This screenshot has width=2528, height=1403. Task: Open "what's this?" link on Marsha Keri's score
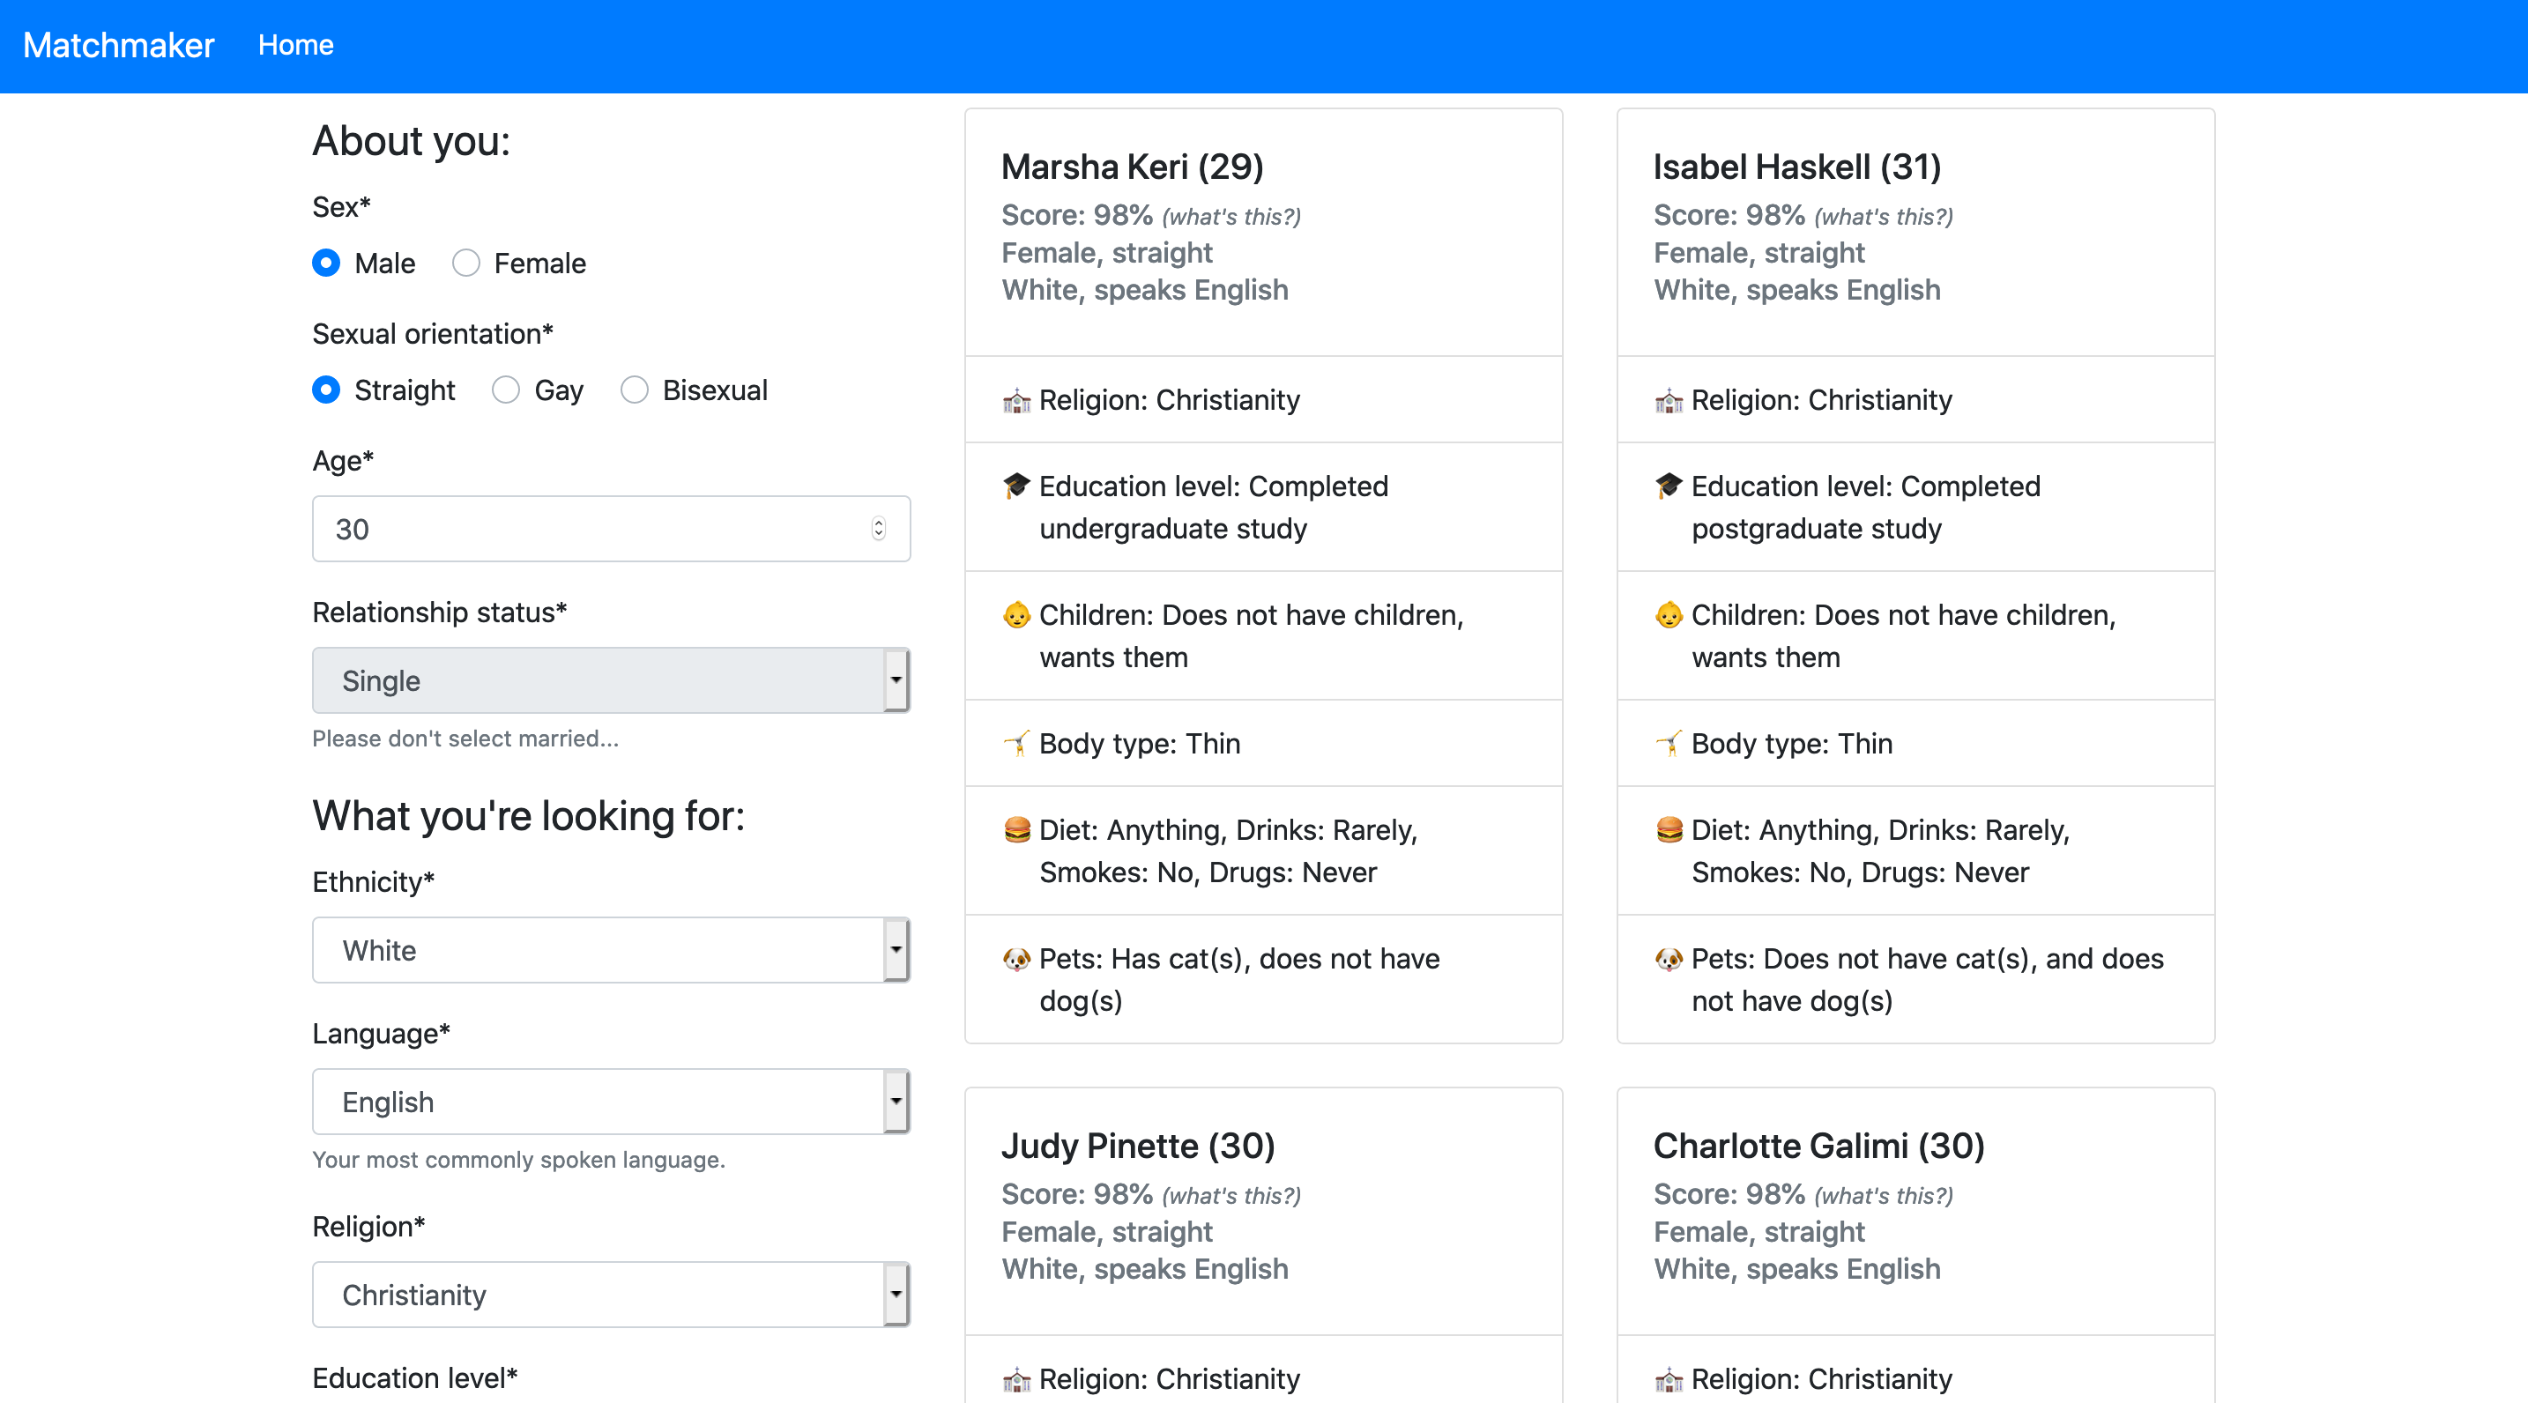(1231, 217)
